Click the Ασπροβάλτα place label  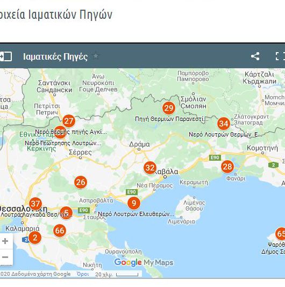[96, 200]
